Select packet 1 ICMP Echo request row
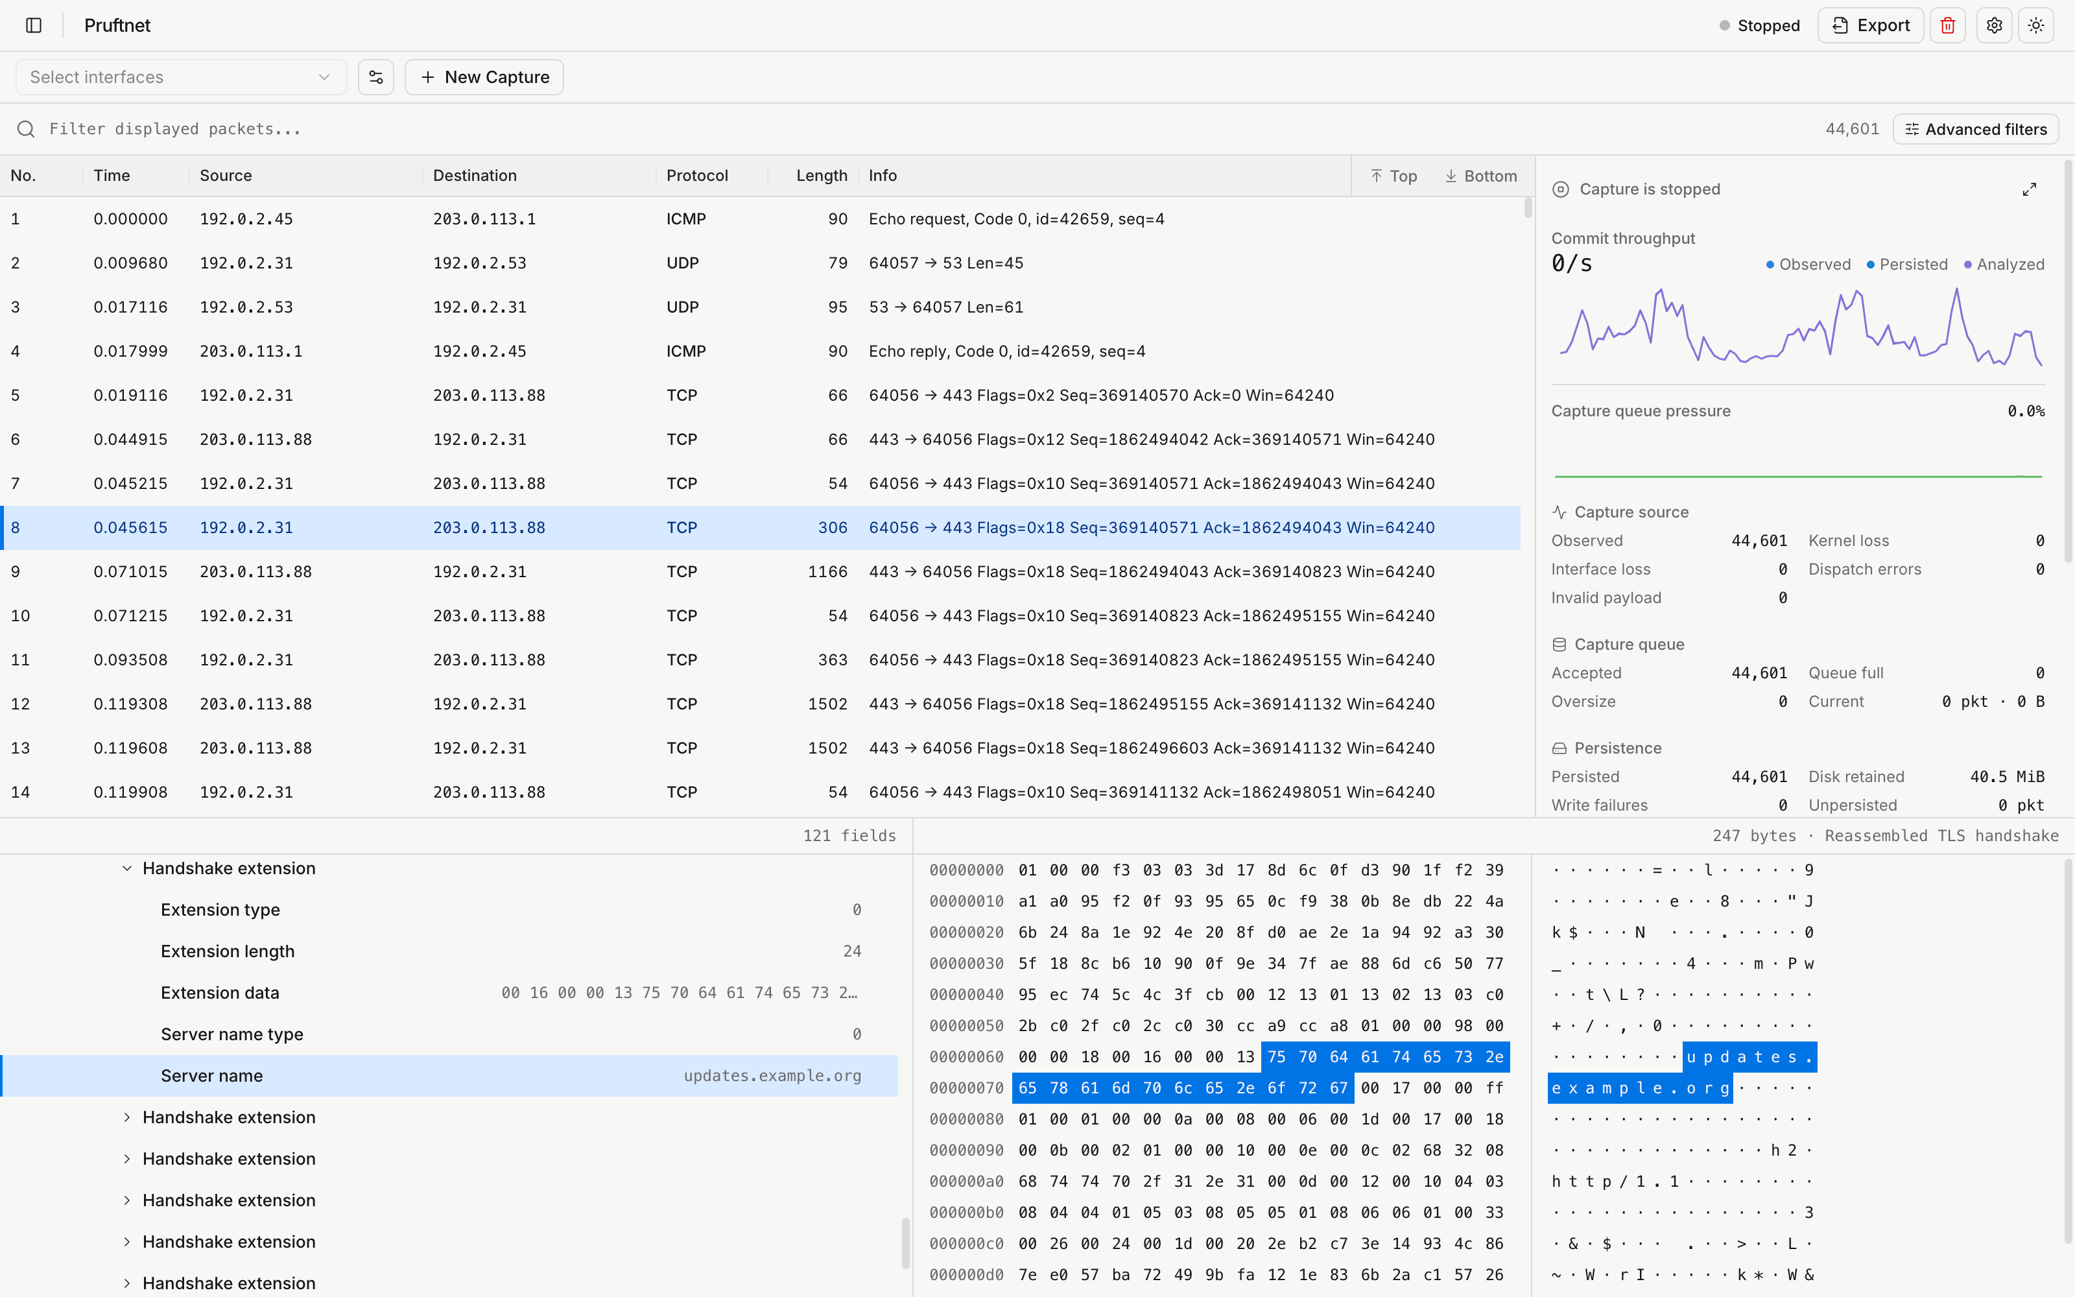 (x=760, y=219)
